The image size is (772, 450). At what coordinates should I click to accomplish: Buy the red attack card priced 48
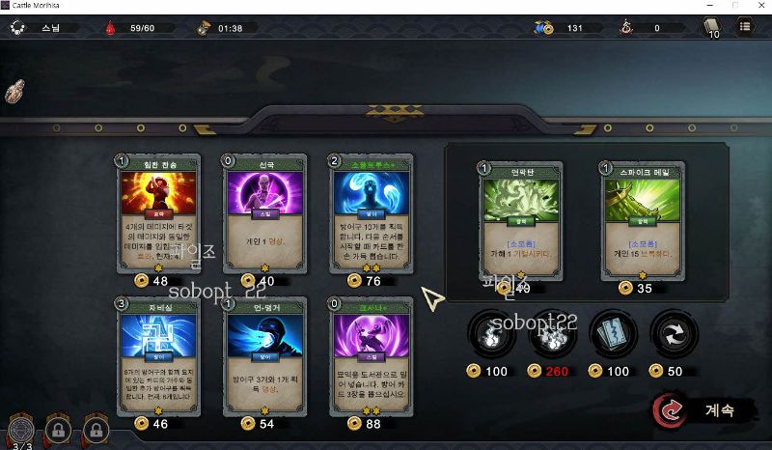[158, 214]
